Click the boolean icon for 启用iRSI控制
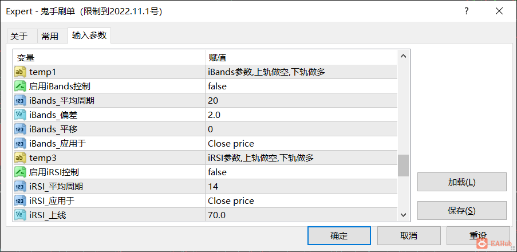This screenshot has width=517, height=252. (20, 172)
